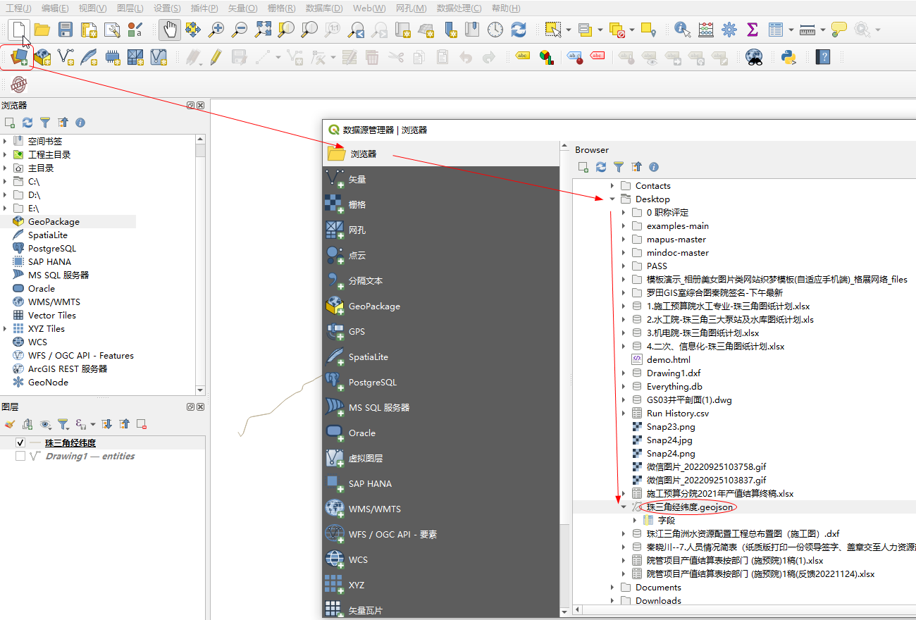Open the 图层(L) menu

[129, 8]
